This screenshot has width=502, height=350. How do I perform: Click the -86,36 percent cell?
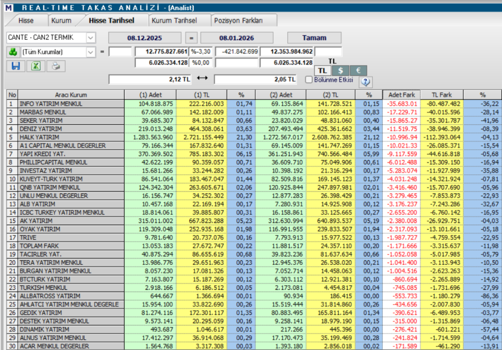tap(482, 296)
